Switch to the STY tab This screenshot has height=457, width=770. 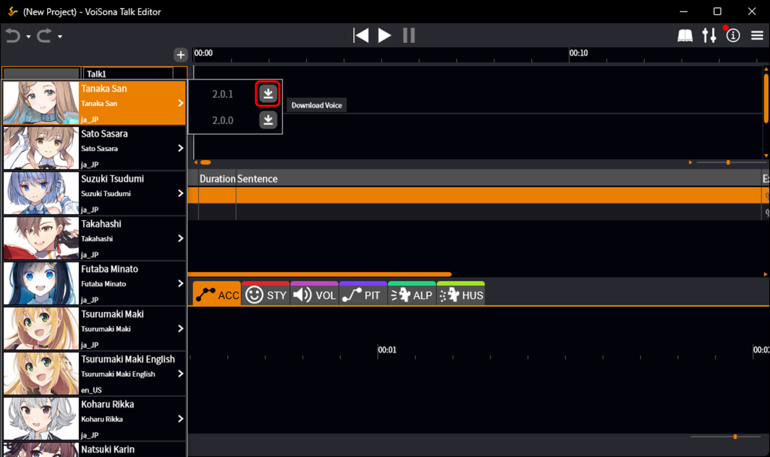click(266, 295)
